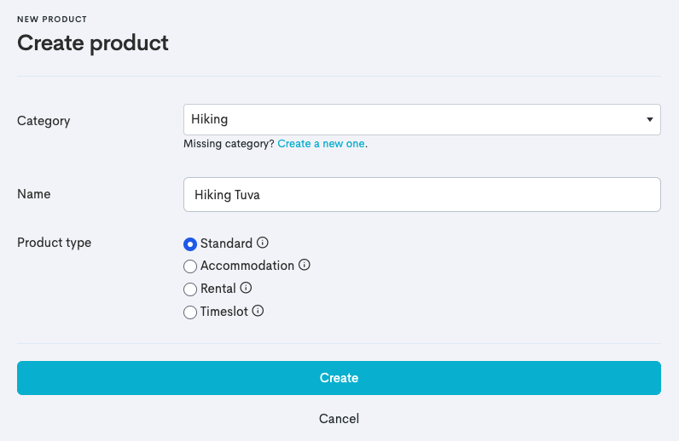Click the info icon beside Standard
The height and width of the screenshot is (441, 679).
[263, 243]
